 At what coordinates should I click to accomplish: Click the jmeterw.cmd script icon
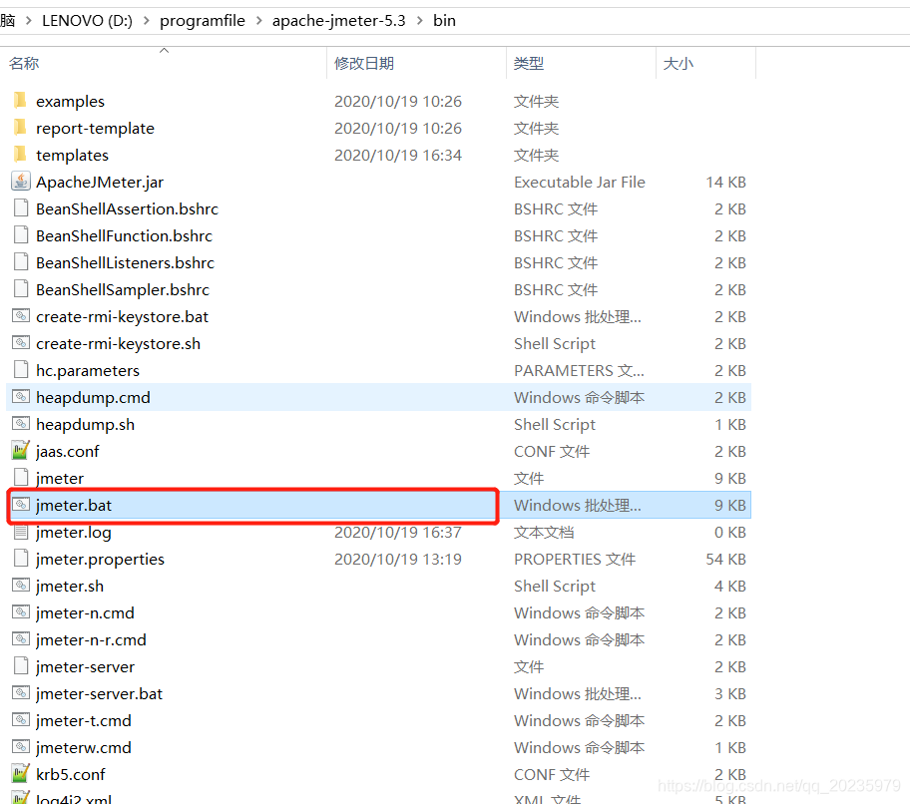tap(21, 746)
